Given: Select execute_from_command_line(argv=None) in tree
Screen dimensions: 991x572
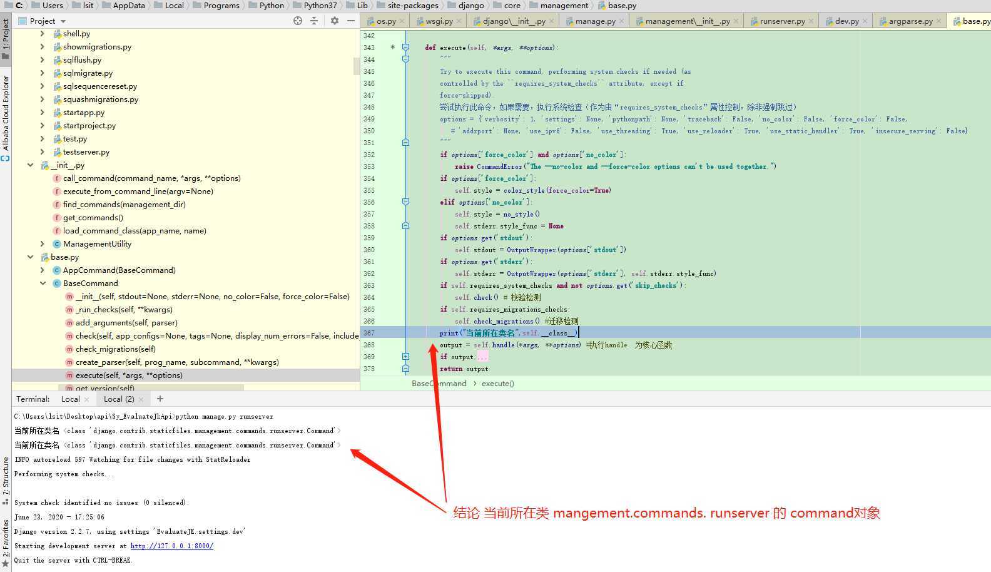Looking at the screenshot, I should [138, 192].
